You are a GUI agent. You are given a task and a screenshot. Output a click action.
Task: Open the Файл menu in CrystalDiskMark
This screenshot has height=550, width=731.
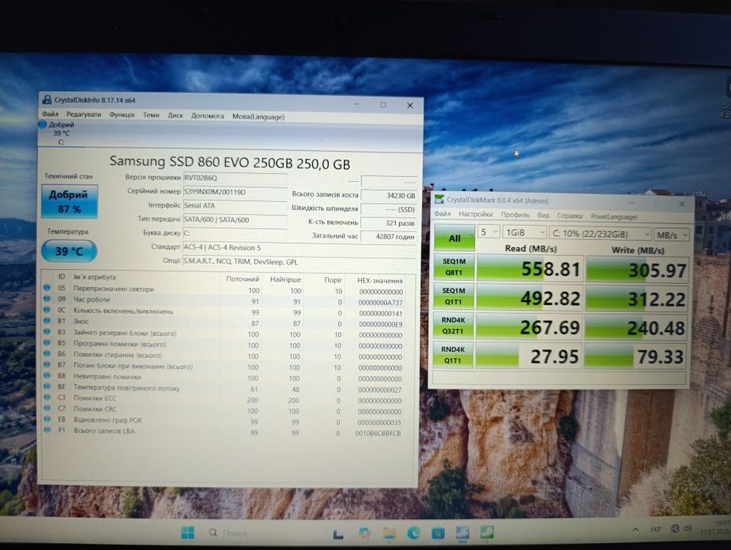point(442,213)
